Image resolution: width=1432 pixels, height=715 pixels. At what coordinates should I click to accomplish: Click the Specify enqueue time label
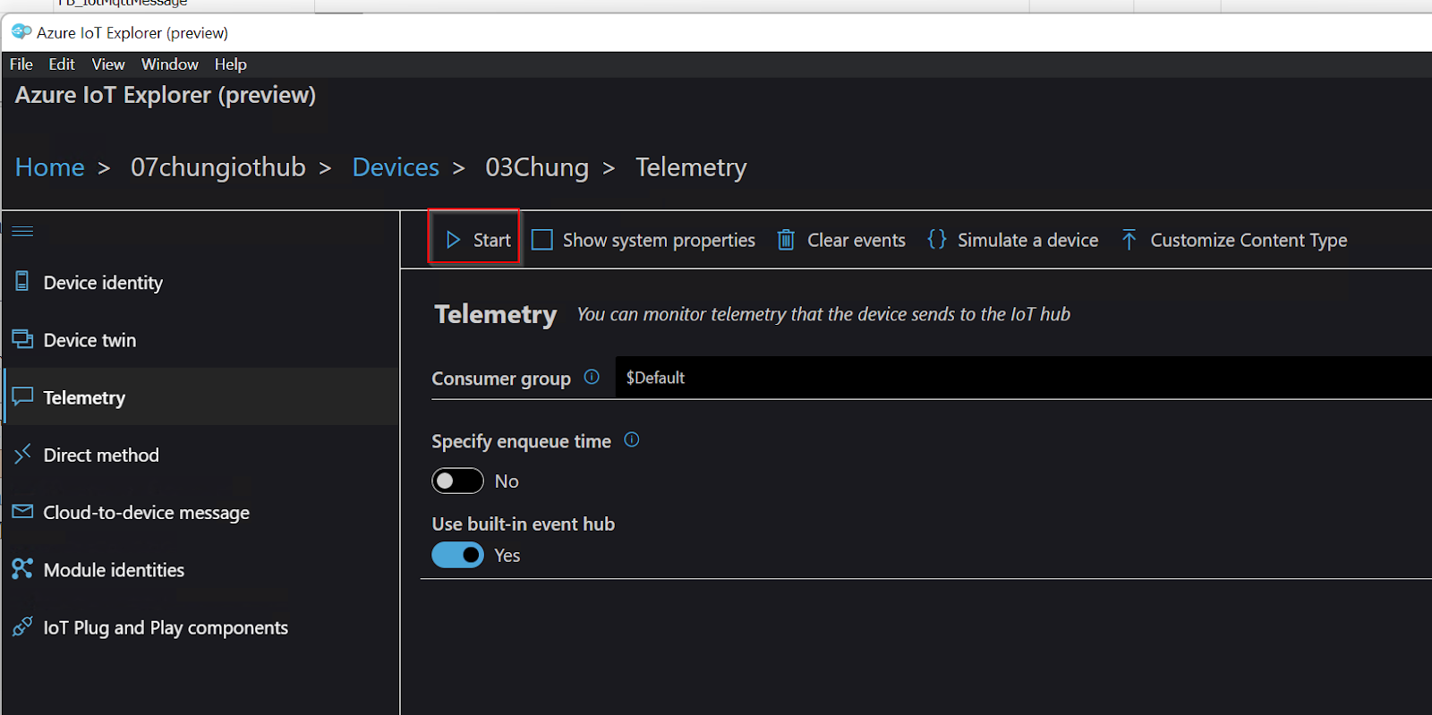pos(521,441)
